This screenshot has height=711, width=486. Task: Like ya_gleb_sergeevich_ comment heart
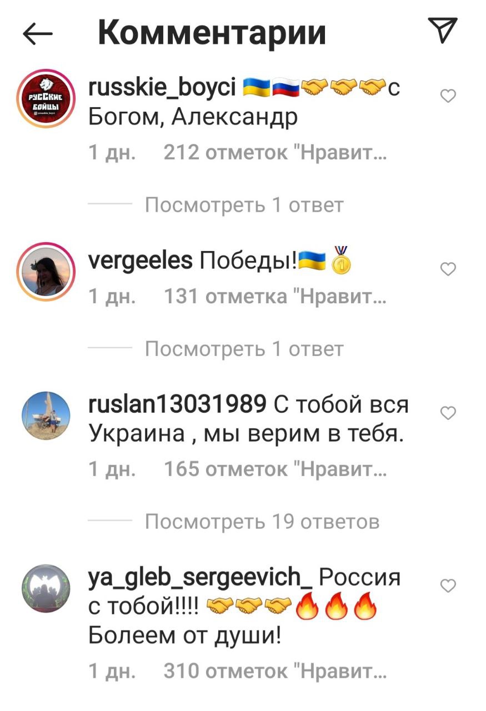(448, 585)
